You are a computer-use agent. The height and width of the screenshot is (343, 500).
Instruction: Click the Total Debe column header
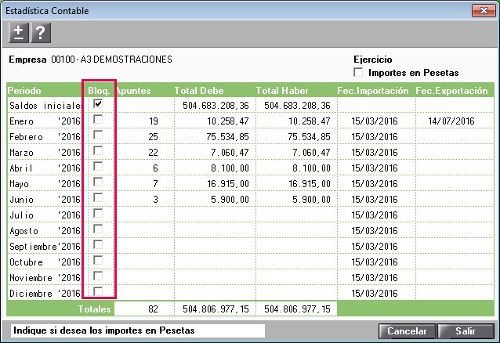point(199,91)
